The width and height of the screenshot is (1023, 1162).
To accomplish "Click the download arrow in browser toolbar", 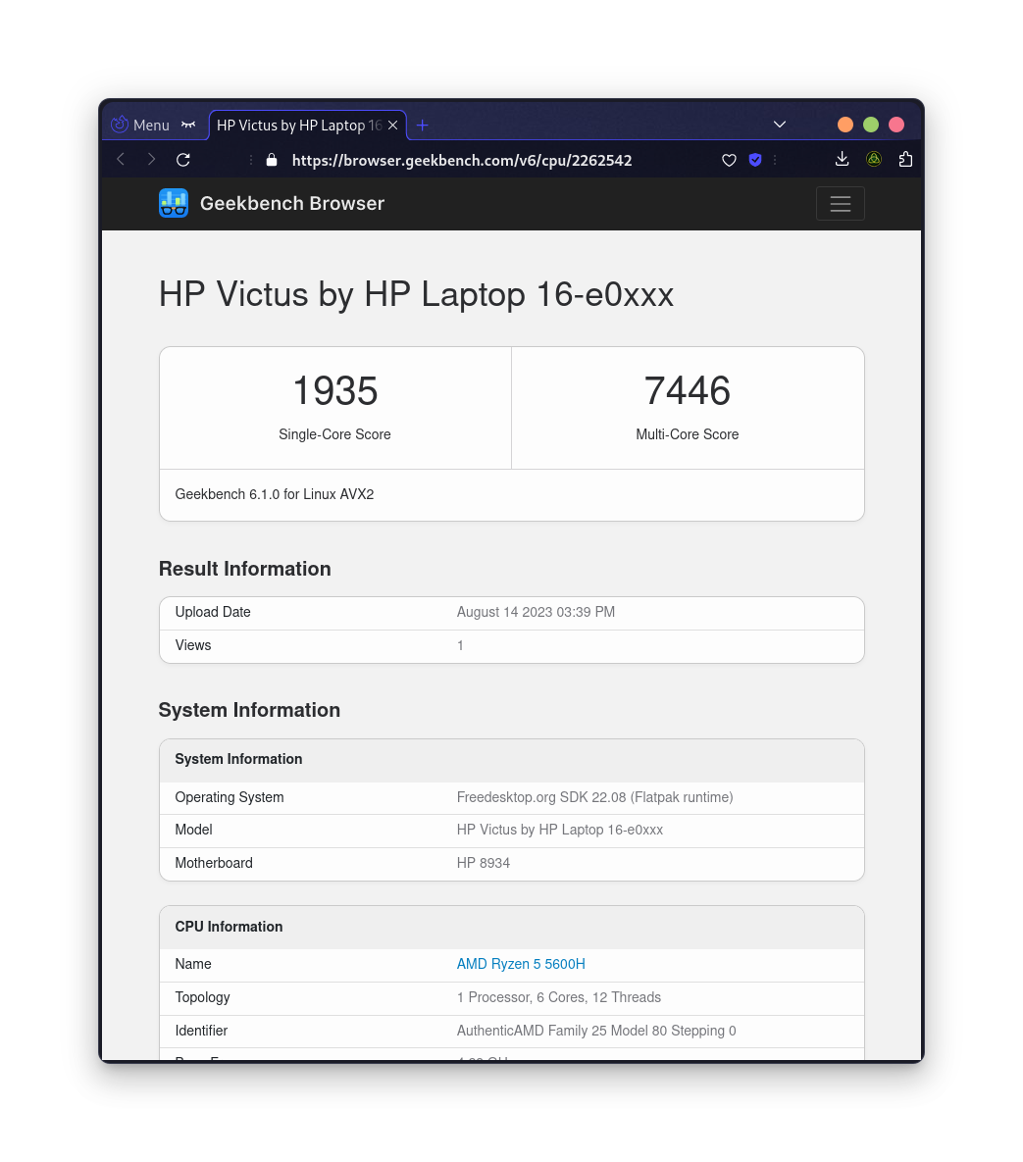I will 842,159.
